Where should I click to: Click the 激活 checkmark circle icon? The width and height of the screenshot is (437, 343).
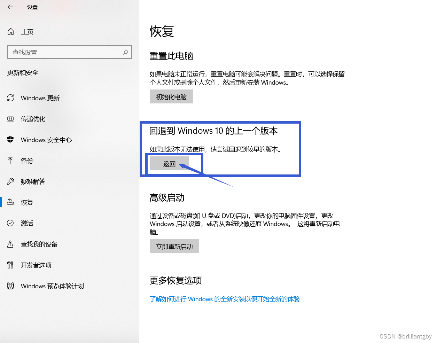[10, 223]
